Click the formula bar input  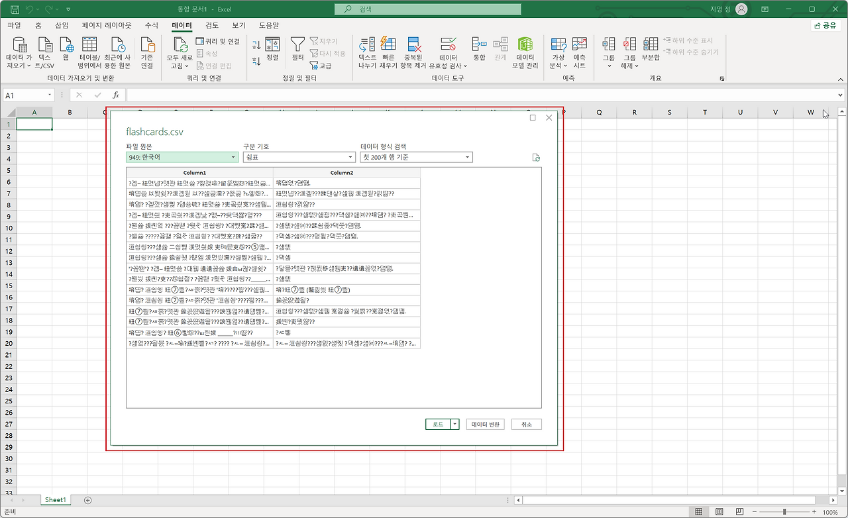tap(482, 95)
